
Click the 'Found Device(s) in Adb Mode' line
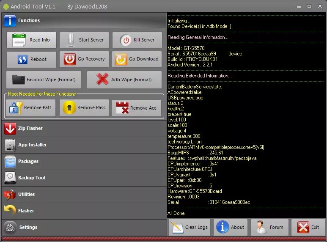tap(199, 26)
